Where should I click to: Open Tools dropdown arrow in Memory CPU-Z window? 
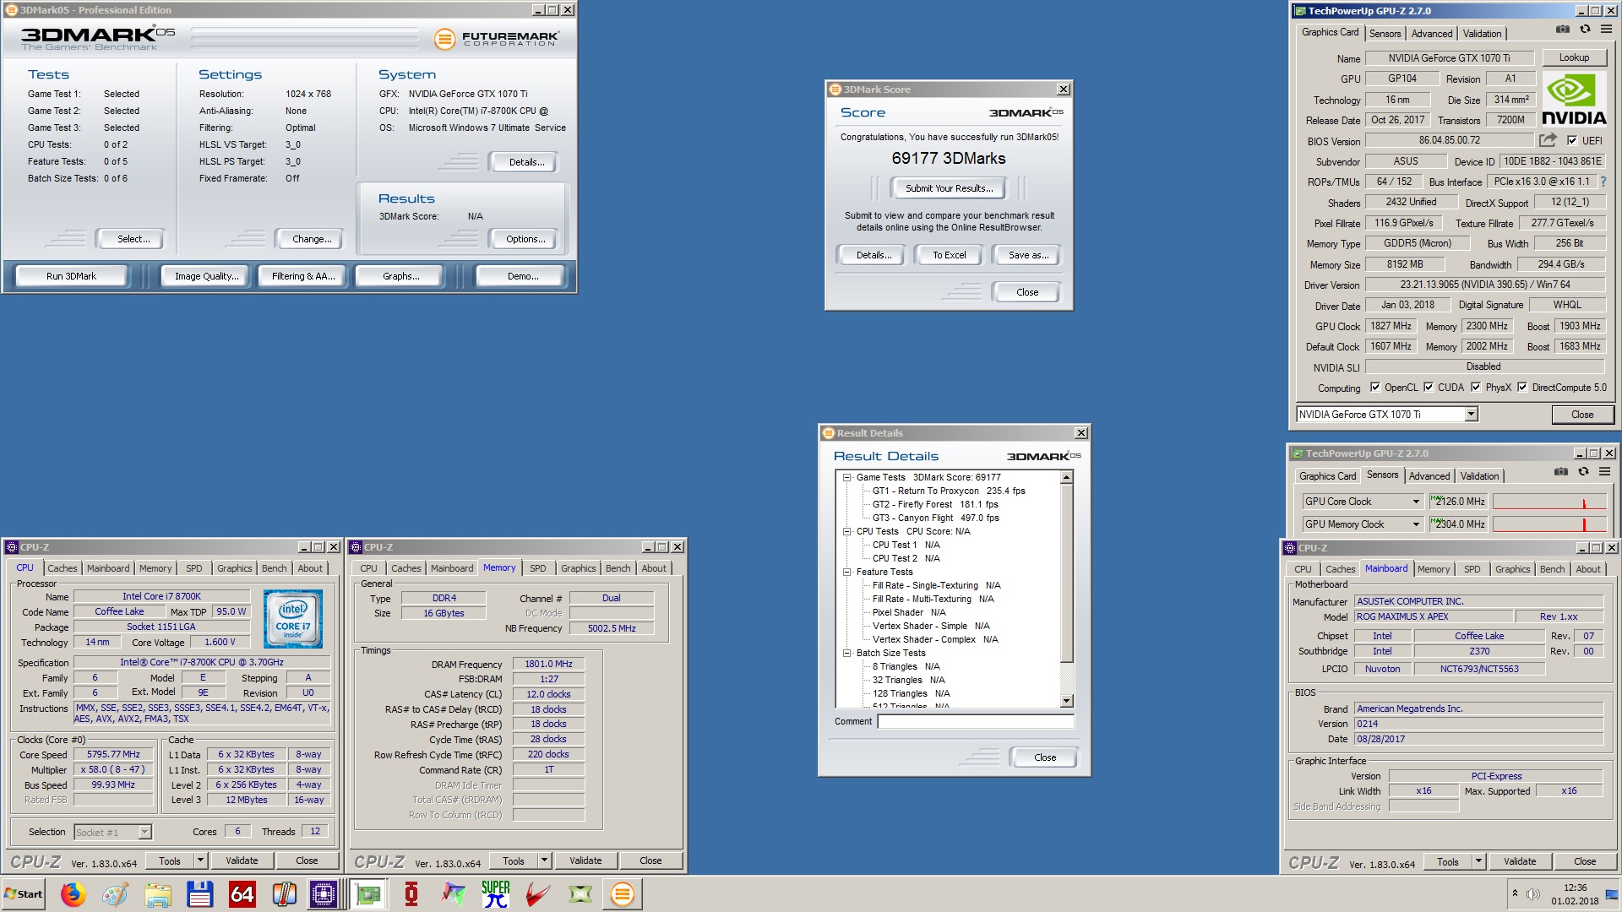tap(545, 860)
